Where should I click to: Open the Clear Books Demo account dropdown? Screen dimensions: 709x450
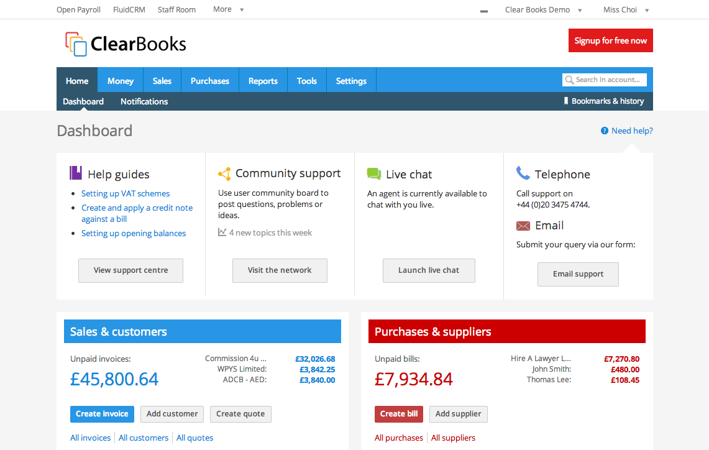click(x=543, y=10)
